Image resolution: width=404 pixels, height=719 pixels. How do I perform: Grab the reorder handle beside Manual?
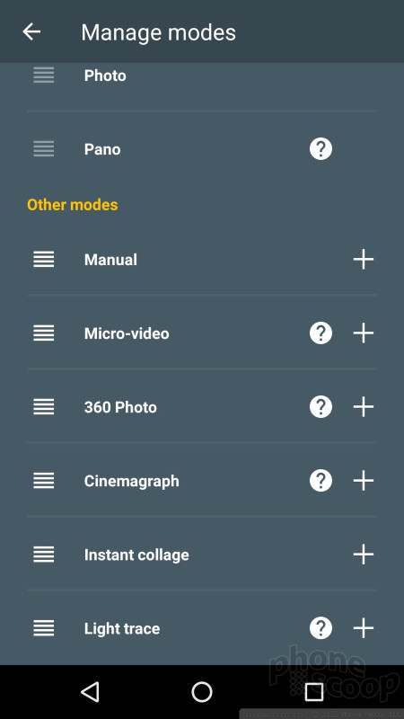click(43, 260)
